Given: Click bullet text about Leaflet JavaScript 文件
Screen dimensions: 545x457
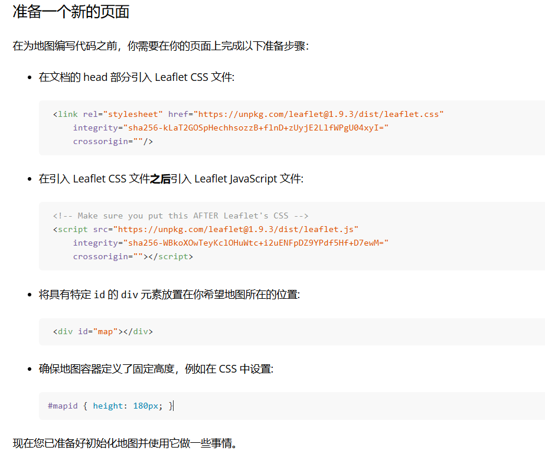Looking at the screenshot, I should click(171, 179).
